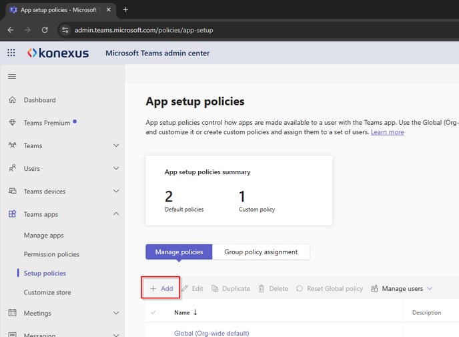This screenshot has width=459, height=337.
Task: Switch to Group policy assignment tab
Action: click(x=261, y=252)
